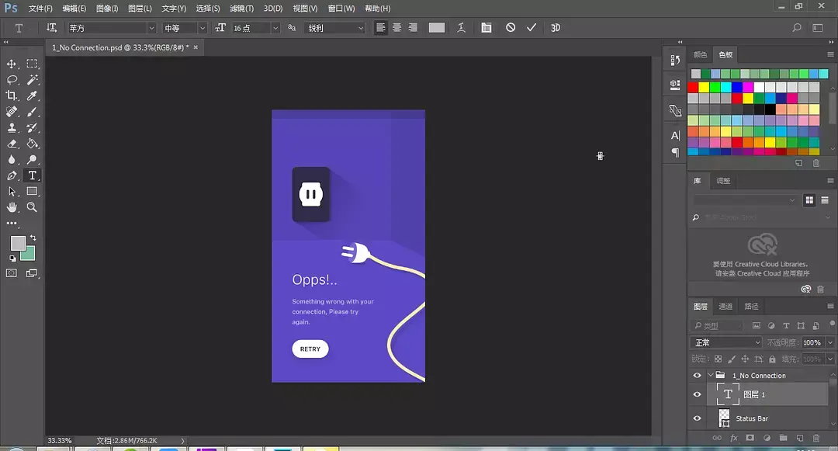Select the Lasso tool
Screen dimensions: 838x451
[12, 80]
